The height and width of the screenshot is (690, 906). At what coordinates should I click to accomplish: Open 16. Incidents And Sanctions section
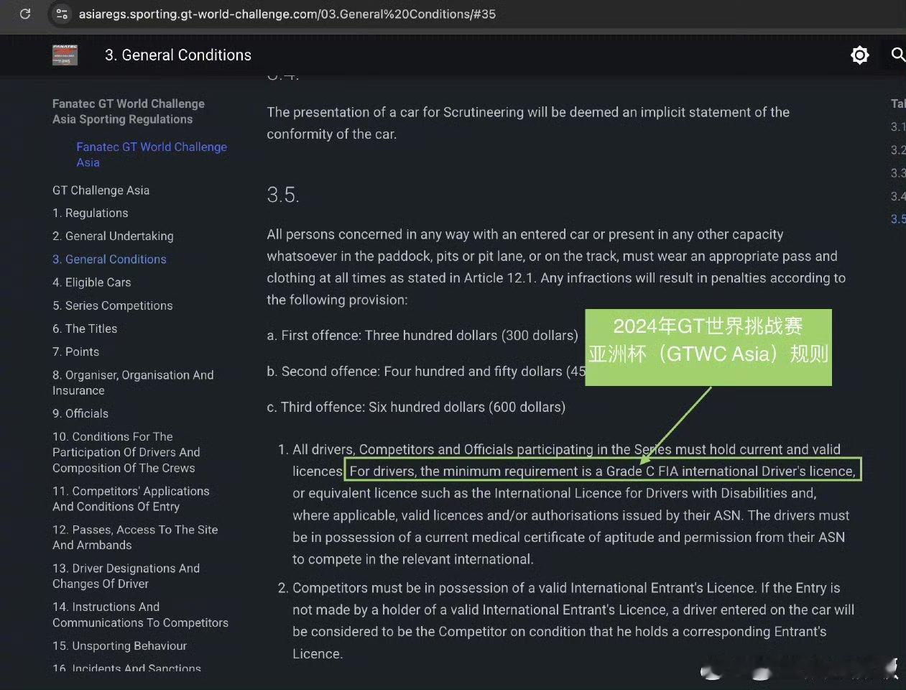126,668
